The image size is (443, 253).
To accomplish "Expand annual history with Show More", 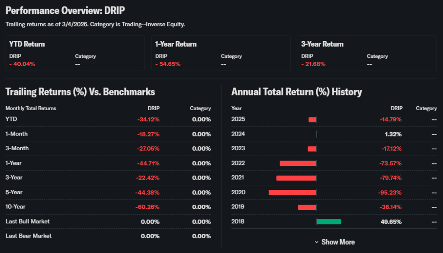I will [x=338, y=242].
